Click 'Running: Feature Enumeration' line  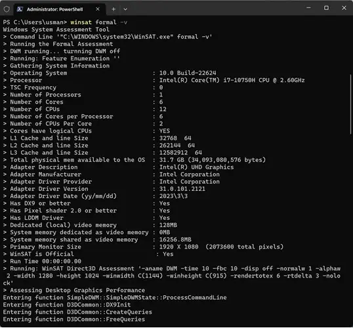coord(62,58)
